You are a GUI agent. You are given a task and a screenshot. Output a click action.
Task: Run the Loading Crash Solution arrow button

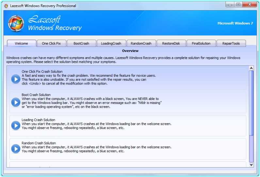click(x=16, y=125)
